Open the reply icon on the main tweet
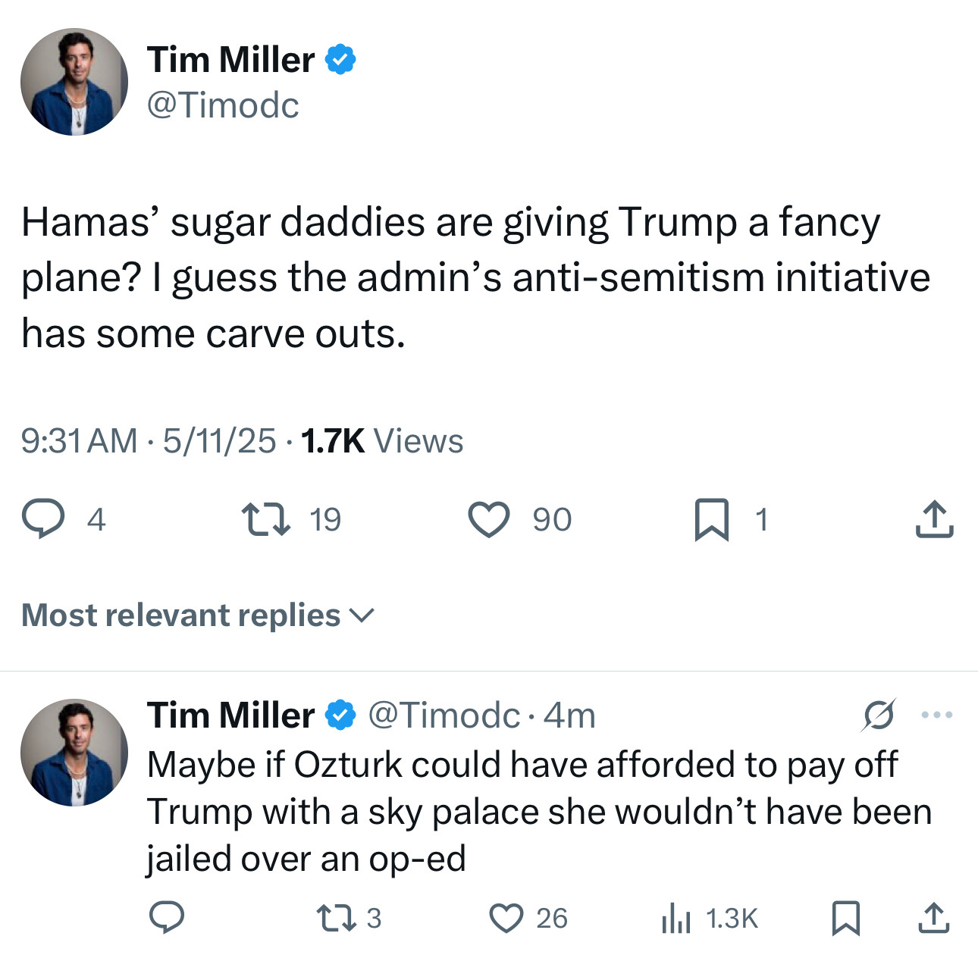 pyautogui.click(x=43, y=519)
